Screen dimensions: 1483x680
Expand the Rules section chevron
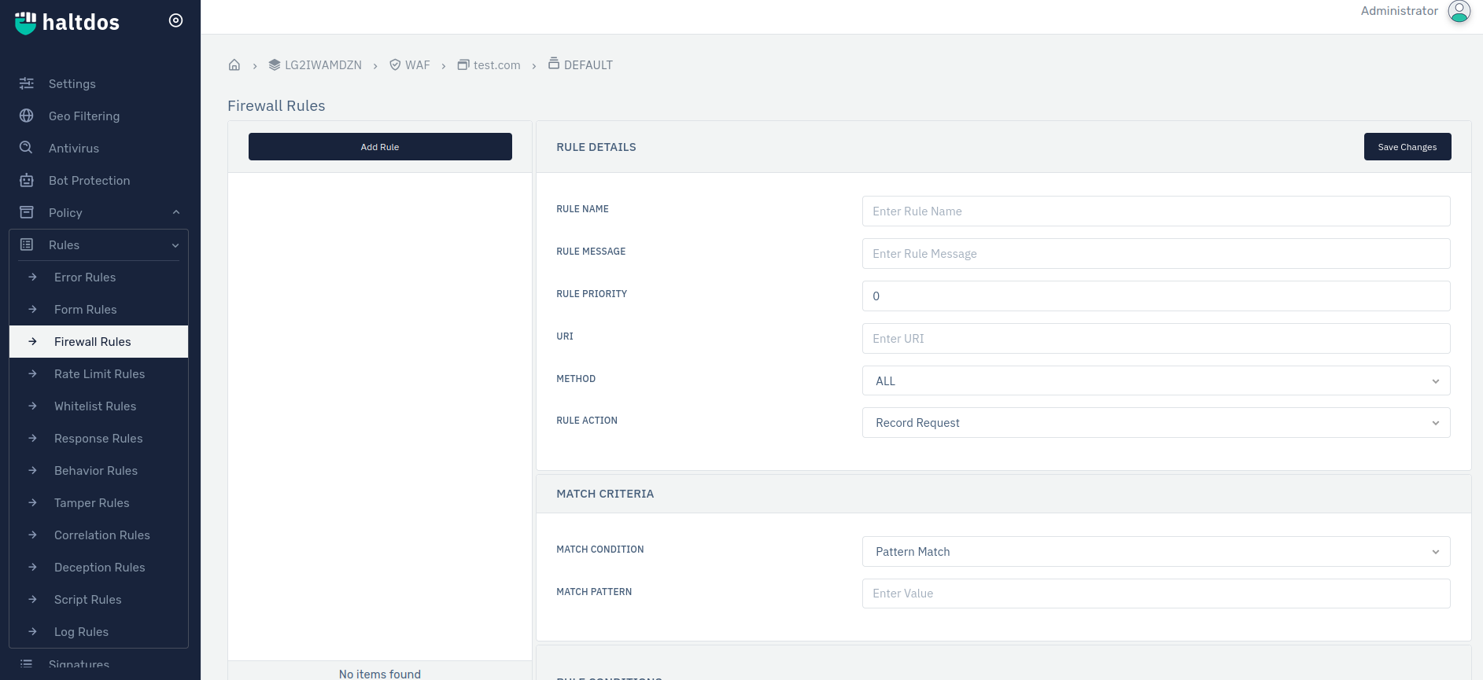click(x=175, y=245)
